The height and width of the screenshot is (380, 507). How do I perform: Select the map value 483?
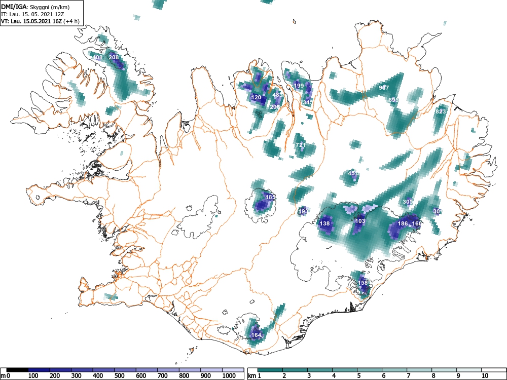point(277,95)
